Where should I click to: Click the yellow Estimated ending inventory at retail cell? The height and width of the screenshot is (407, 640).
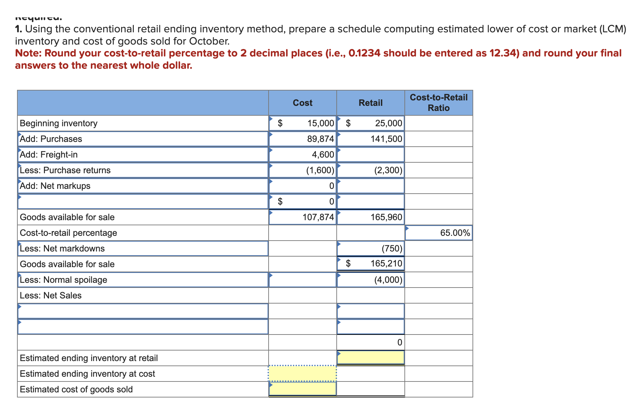pos(370,357)
